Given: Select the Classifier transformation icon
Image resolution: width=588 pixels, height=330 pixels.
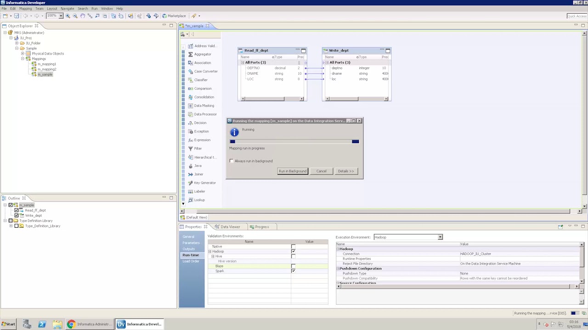Looking at the screenshot, I should point(191,80).
